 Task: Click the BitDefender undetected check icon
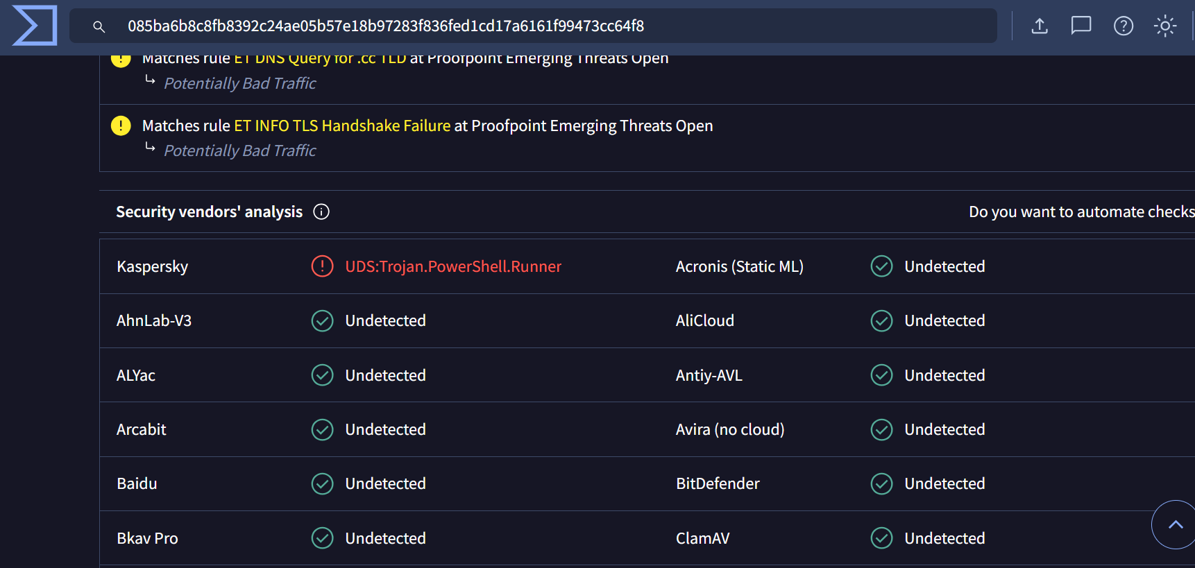point(881,483)
